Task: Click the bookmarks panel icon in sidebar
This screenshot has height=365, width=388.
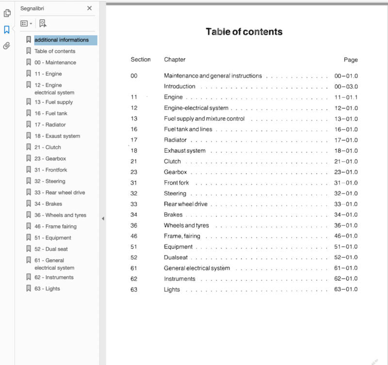Action: 7,30
